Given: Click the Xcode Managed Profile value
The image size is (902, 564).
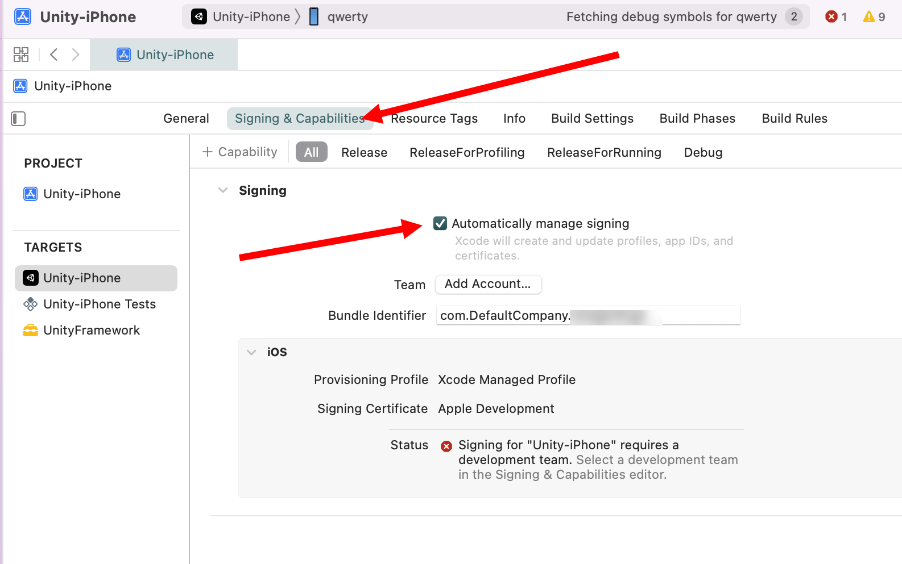Looking at the screenshot, I should click(507, 379).
